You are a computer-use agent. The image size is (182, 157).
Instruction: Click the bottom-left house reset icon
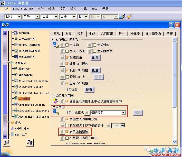[x=6, y=143]
